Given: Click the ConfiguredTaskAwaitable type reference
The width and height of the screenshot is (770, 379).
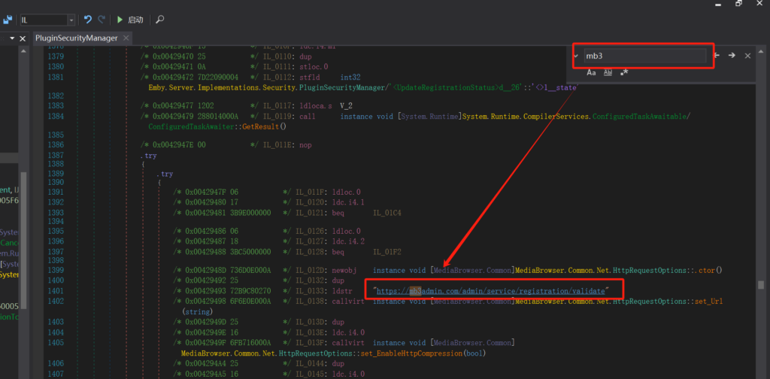Looking at the screenshot, I should [x=639, y=117].
